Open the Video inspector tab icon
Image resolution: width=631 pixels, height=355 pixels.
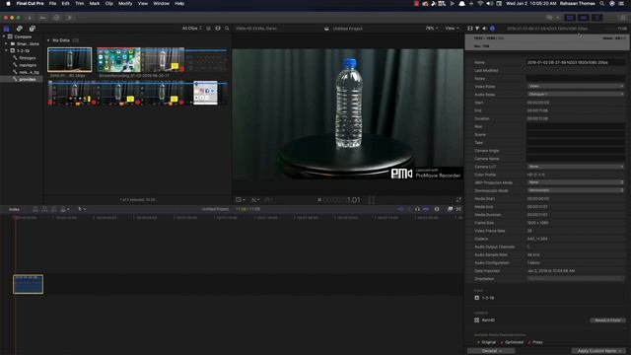tap(469, 29)
